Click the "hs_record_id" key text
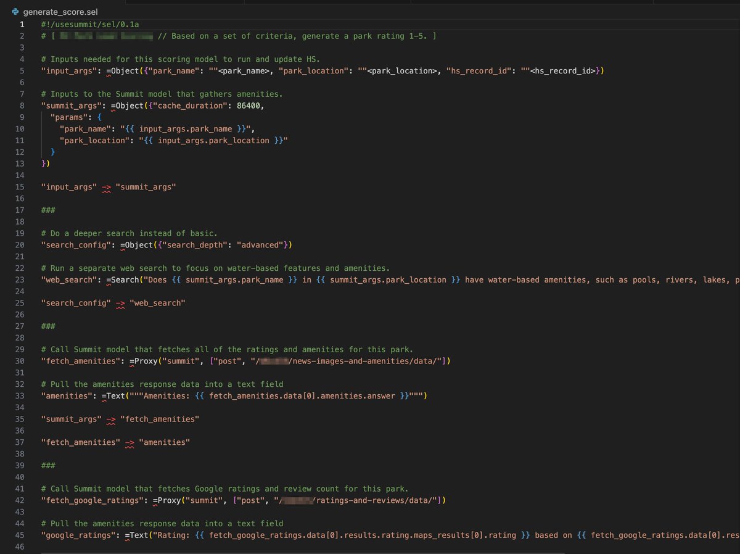 click(x=482, y=71)
